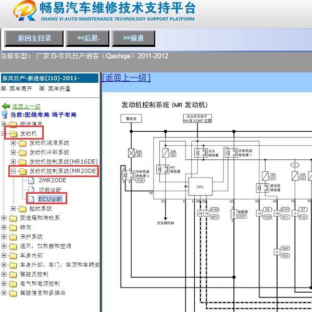The width and height of the screenshot is (312, 312).
Task: Click the 当前车型 vehicle info text
Action: click(x=84, y=56)
